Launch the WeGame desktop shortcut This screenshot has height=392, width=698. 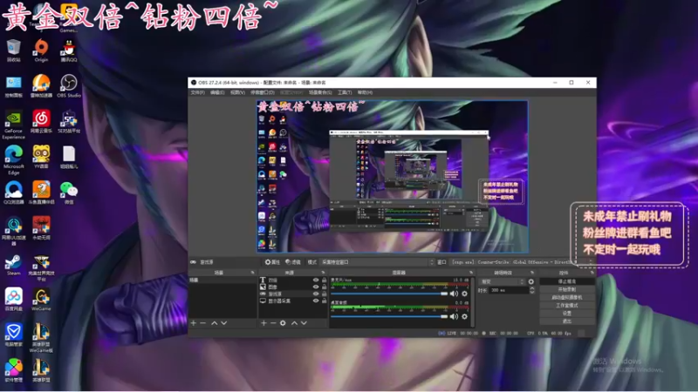tap(41, 300)
